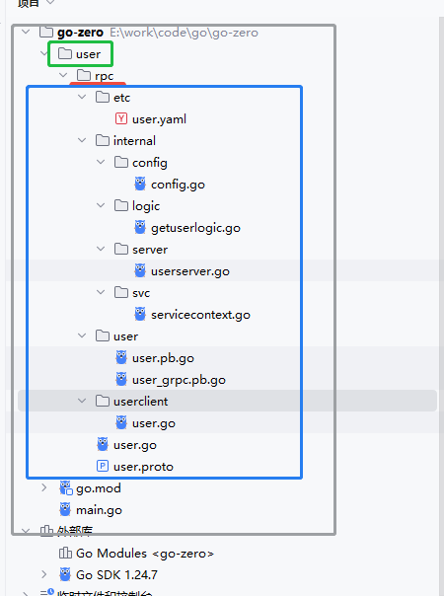
Task: Click the logic folder icon
Action: [121, 205]
